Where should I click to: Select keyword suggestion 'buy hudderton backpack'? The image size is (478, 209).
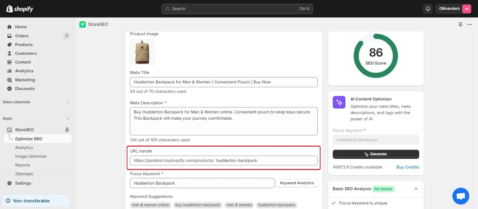(198, 205)
